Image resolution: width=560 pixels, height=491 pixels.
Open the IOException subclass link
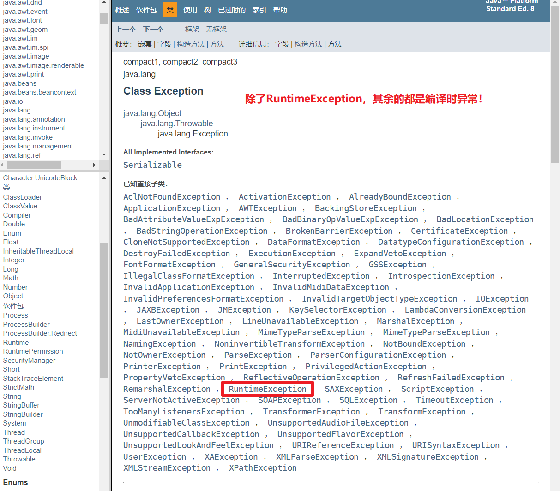[502, 298]
